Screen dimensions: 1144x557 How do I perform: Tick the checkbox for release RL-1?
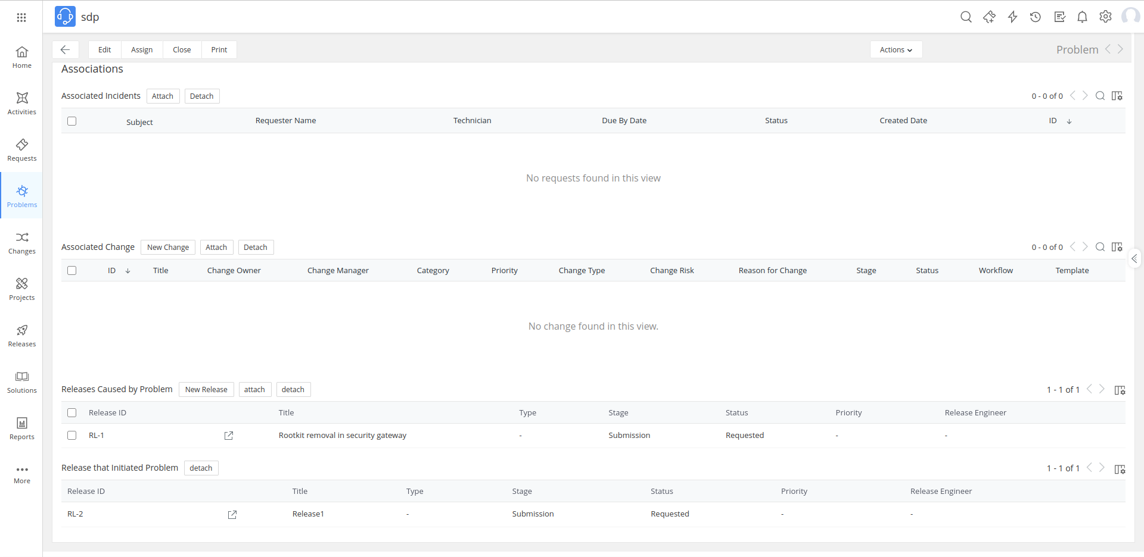pos(72,436)
